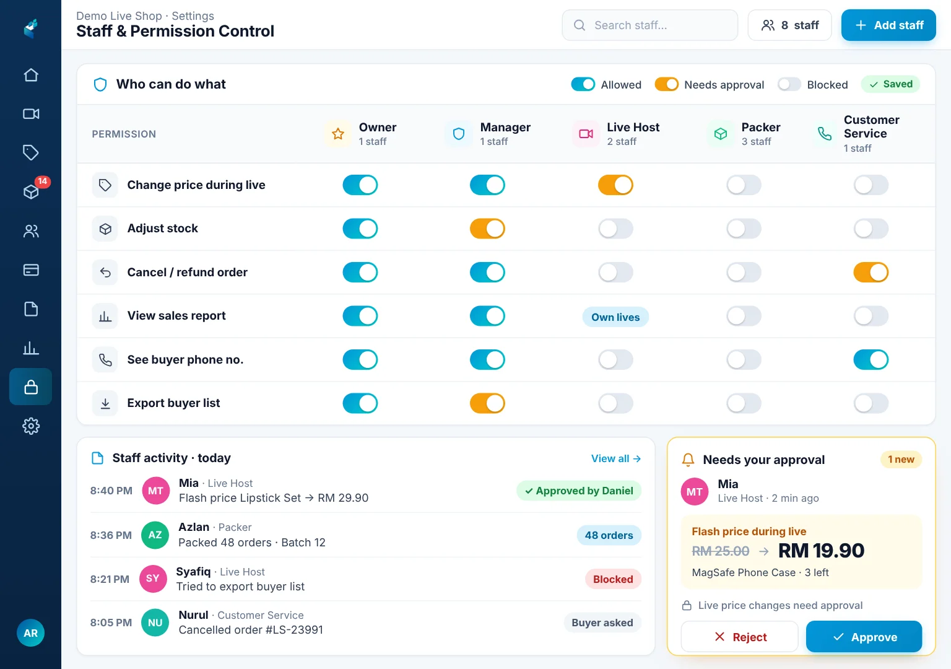
Task: Click the Owner star role icon
Action: pos(338,134)
